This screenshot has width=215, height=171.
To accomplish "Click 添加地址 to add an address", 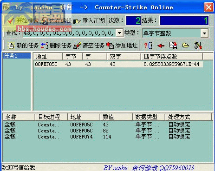I will [x=122, y=46].
